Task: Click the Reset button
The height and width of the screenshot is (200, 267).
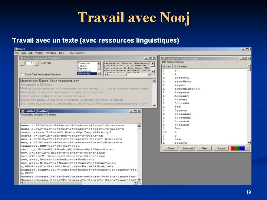Action: coord(171,149)
